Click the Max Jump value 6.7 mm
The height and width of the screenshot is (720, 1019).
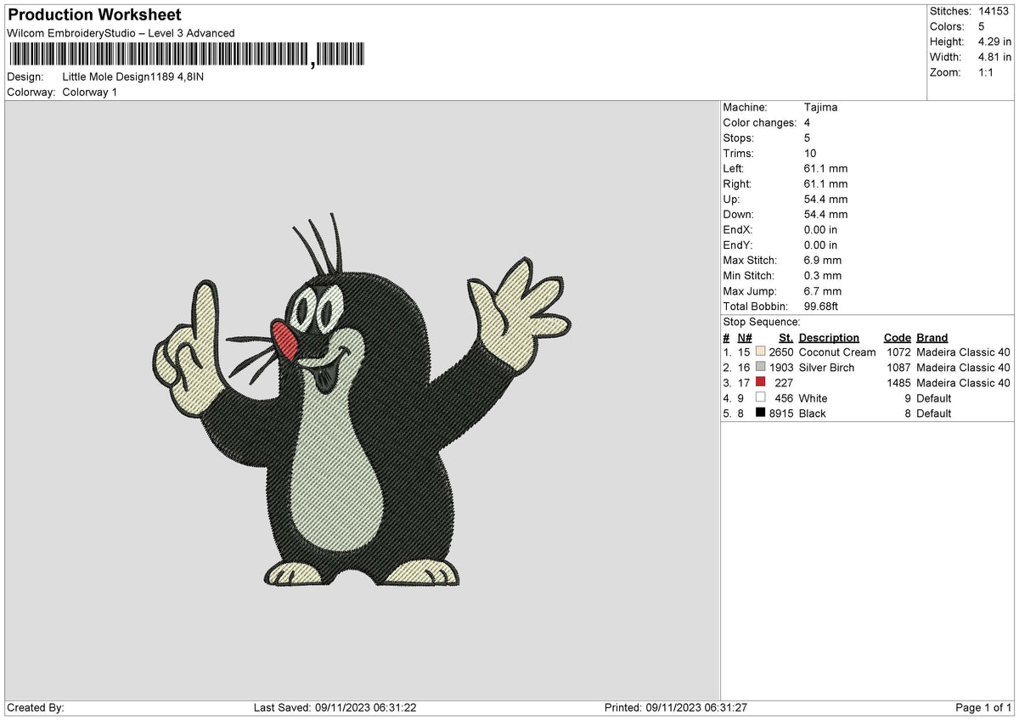[823, 290]
